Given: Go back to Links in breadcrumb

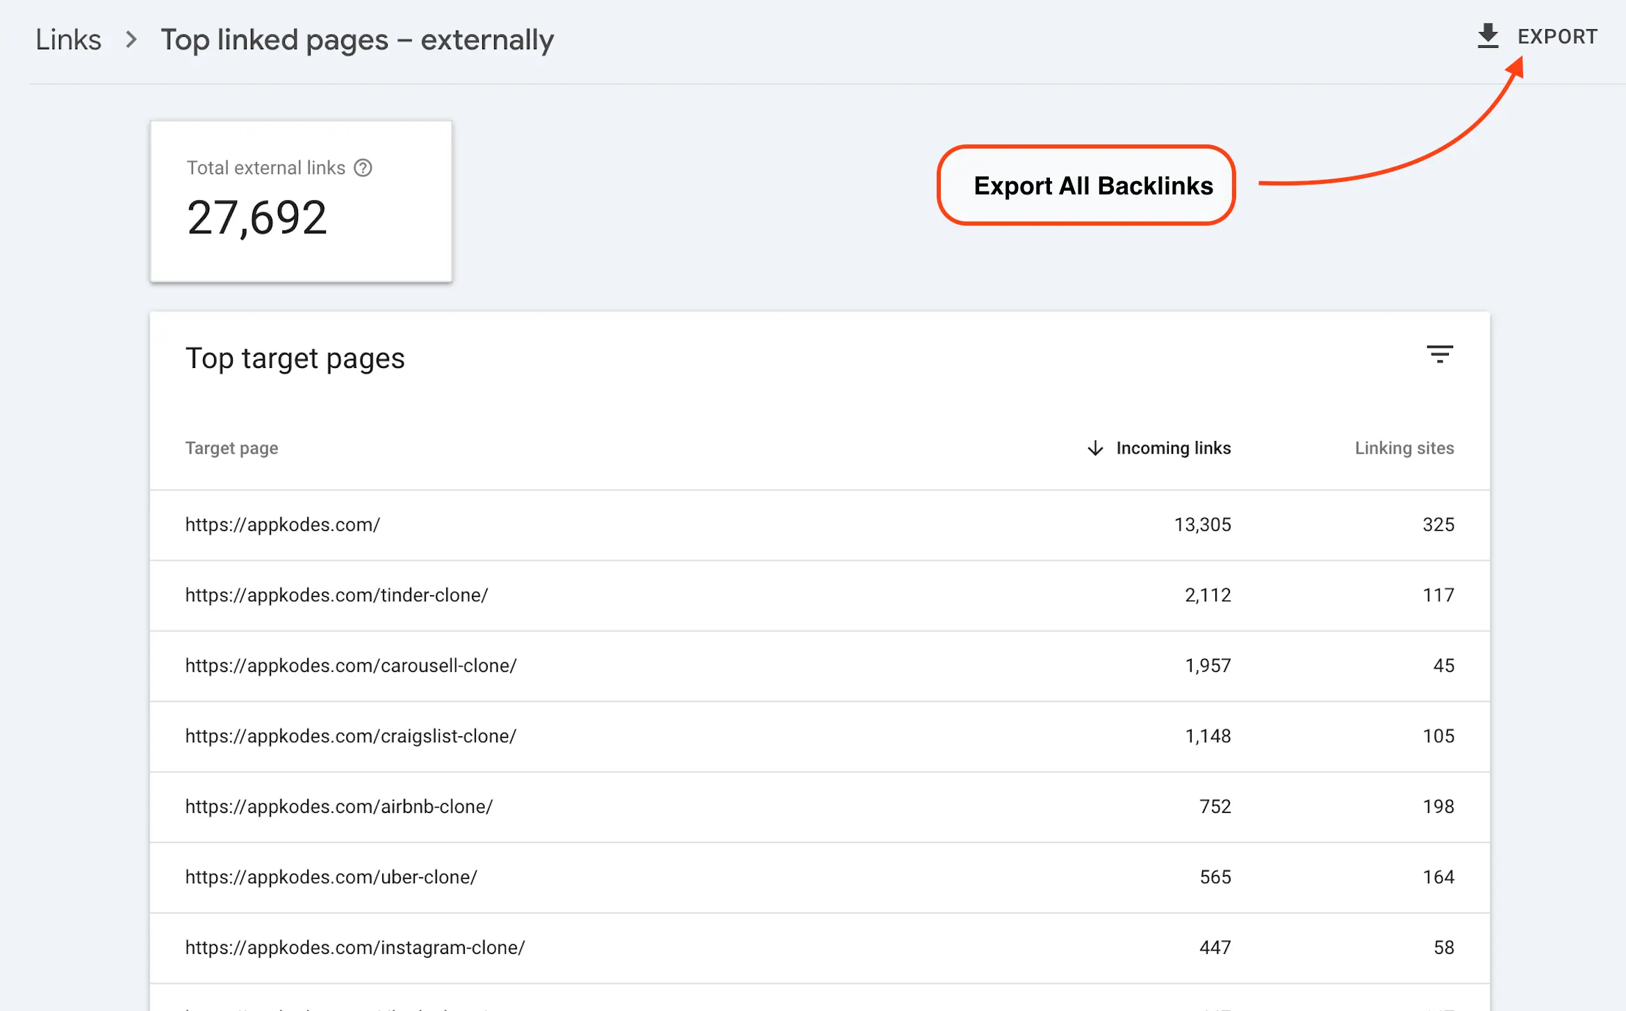Looking at the screenshot, I should (x=68, y=40).
